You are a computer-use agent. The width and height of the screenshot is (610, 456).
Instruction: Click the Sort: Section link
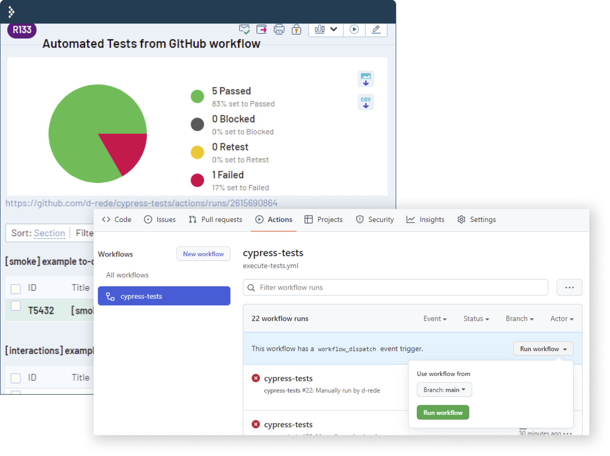tap(49, 233)
